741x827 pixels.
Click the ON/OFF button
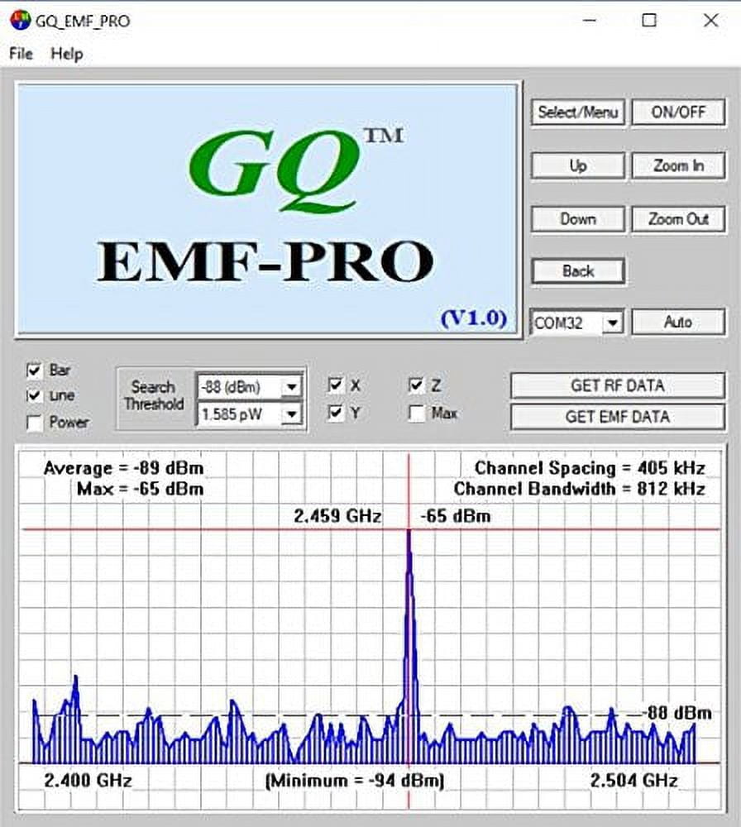point(678,112)
